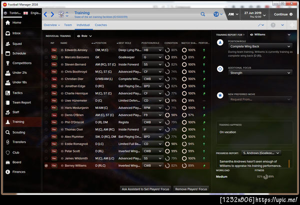This screenshot has width=300, height=205.
Task: Open the Role view dropdown
Action: pos(84,36)
